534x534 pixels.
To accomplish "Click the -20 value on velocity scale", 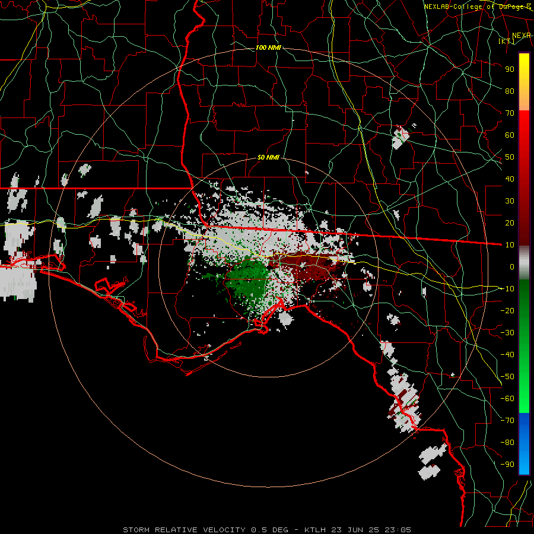I will coord(507,310).
